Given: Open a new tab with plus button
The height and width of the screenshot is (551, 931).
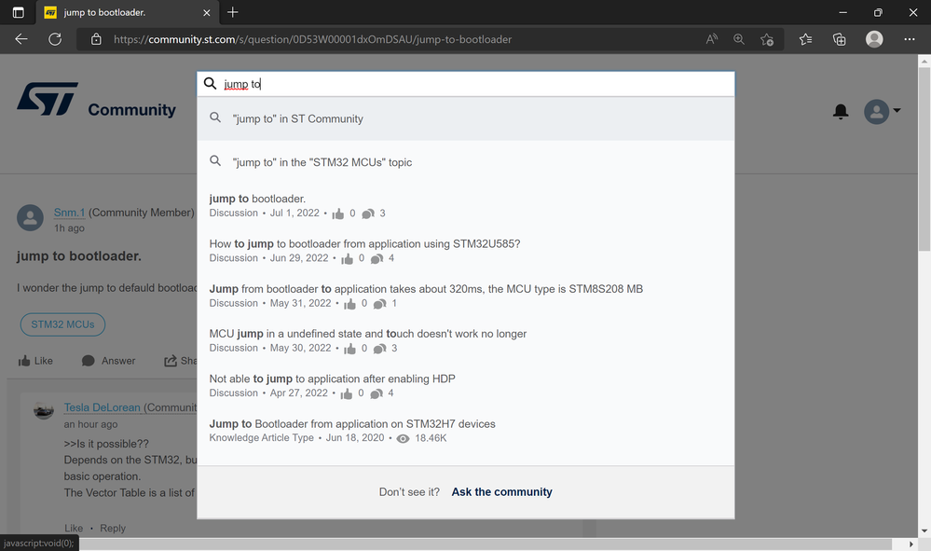Looking at the screenshot, I should (233, 12).
